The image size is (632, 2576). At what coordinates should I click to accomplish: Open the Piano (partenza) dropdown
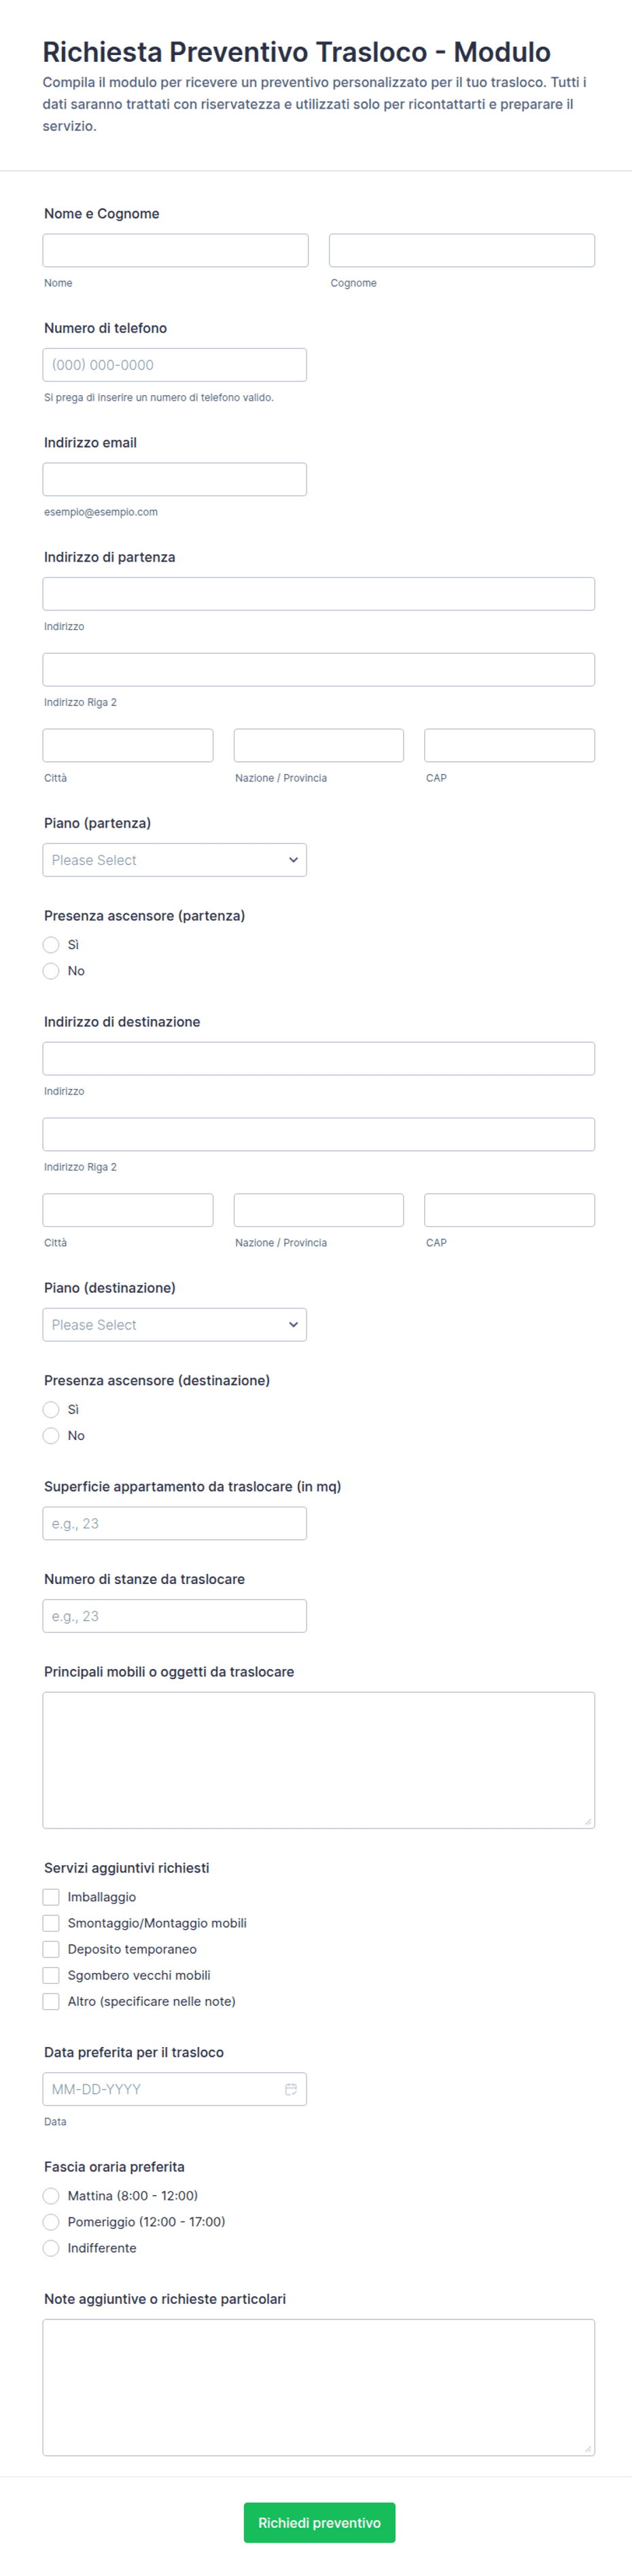[174, 860]
